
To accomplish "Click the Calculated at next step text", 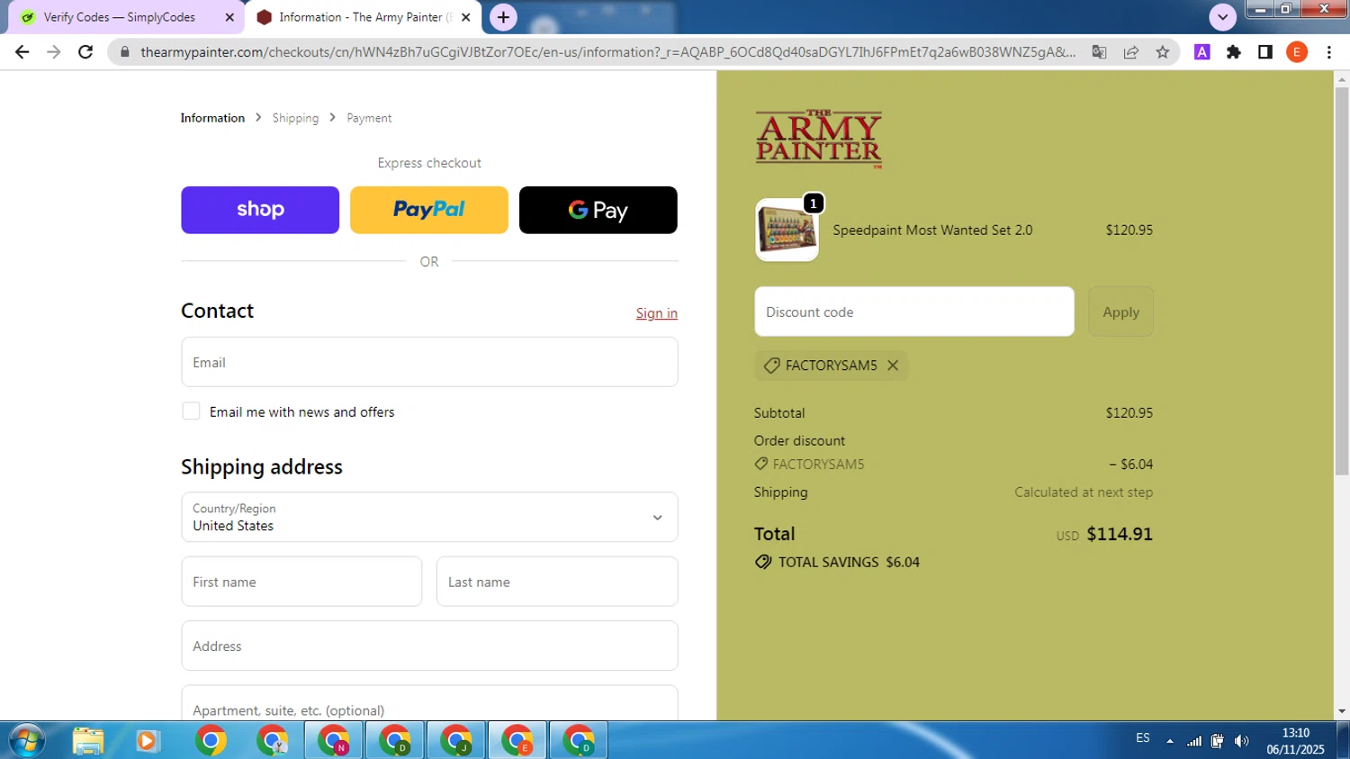I will point(1084,492).
